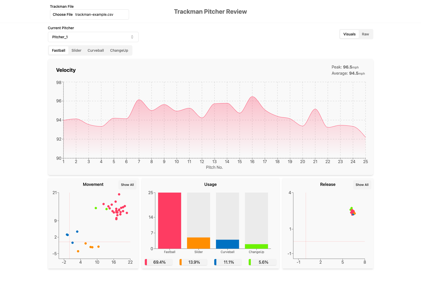The width and height of the screenshot is (421, 289).
Task: Click the orange swatch beside 13.9%
Action: pos(181,262)
